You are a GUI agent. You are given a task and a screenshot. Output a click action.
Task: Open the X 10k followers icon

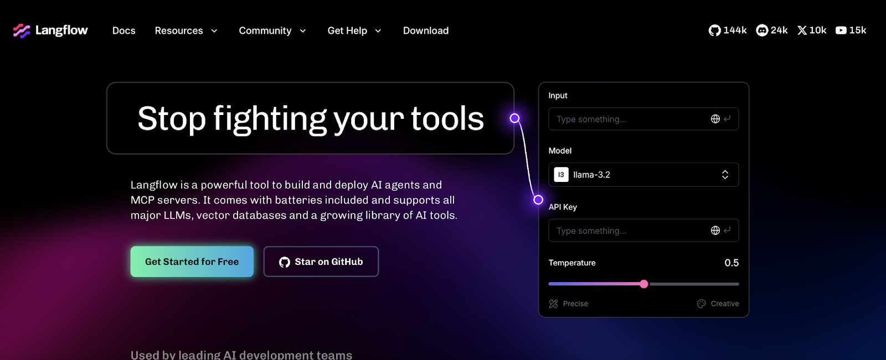pos(802,30)
